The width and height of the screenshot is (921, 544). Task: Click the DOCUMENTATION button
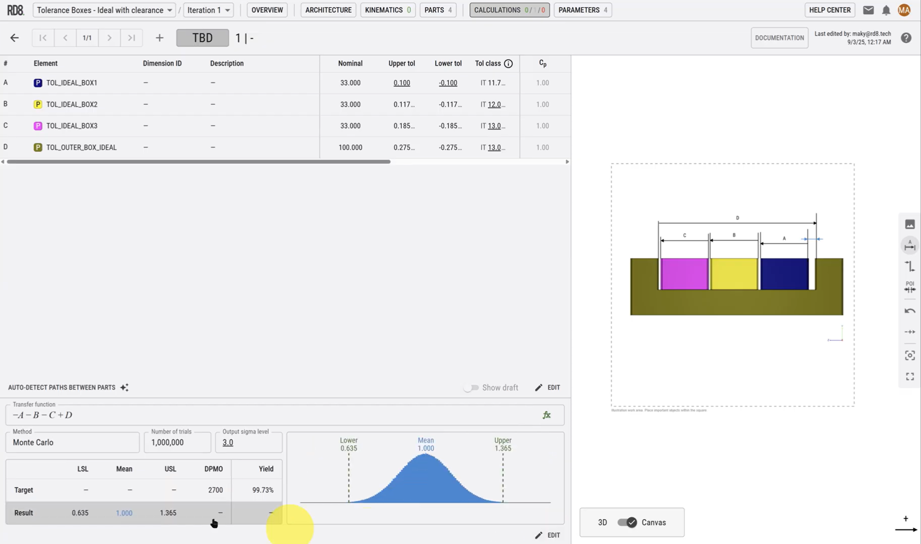[779, 38]
